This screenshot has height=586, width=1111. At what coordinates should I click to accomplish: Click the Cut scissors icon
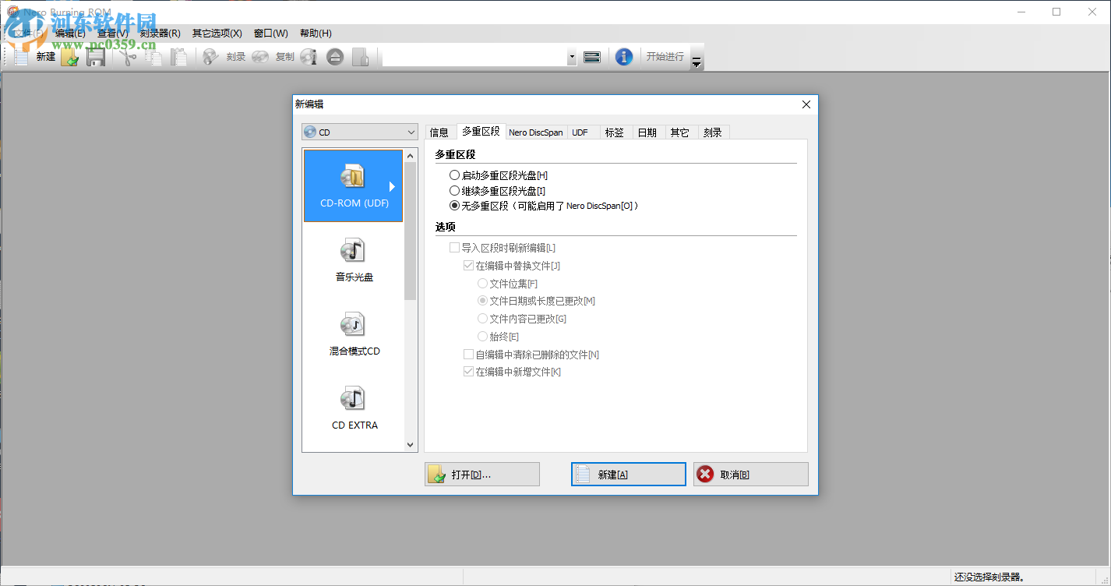click(129, 57)
